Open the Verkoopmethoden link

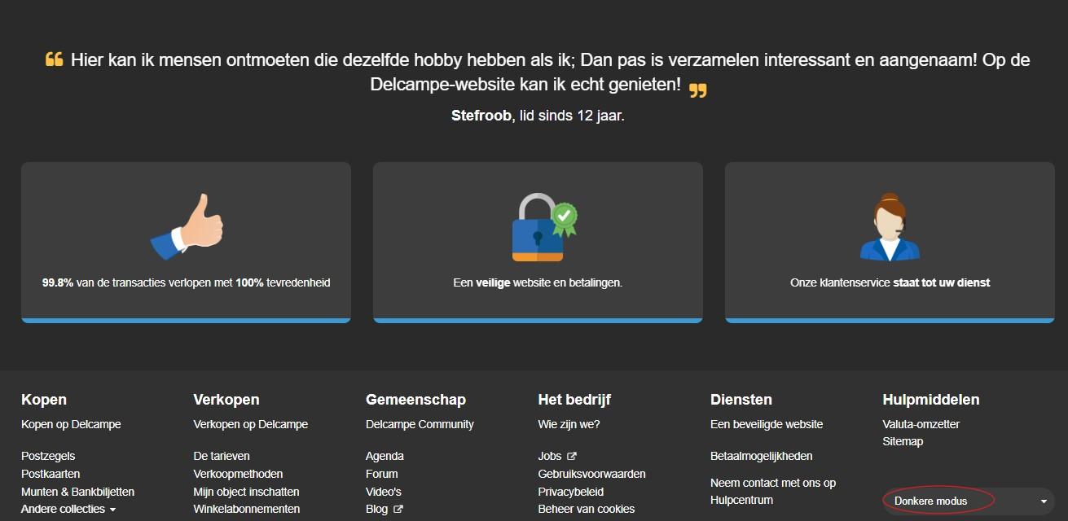coord(238,474)
